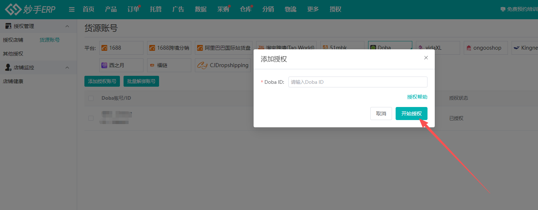The height and width of the screenshot is (210, 538).
Task: Go to 其他授权 in sidebar
Action: 13,54
